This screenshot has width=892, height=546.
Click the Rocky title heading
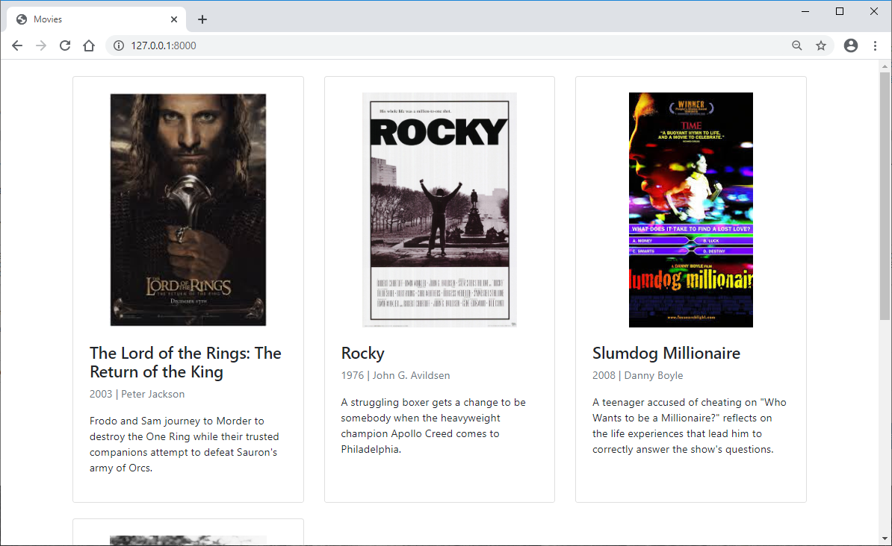363,354
